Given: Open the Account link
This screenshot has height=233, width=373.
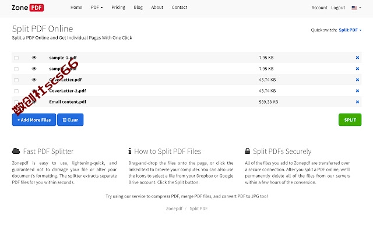Looking at the screenshot, I should tap(319, 8).
